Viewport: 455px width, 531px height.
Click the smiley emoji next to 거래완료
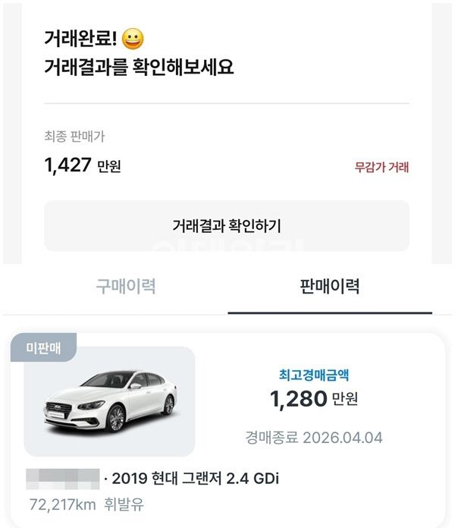[132, 38]
